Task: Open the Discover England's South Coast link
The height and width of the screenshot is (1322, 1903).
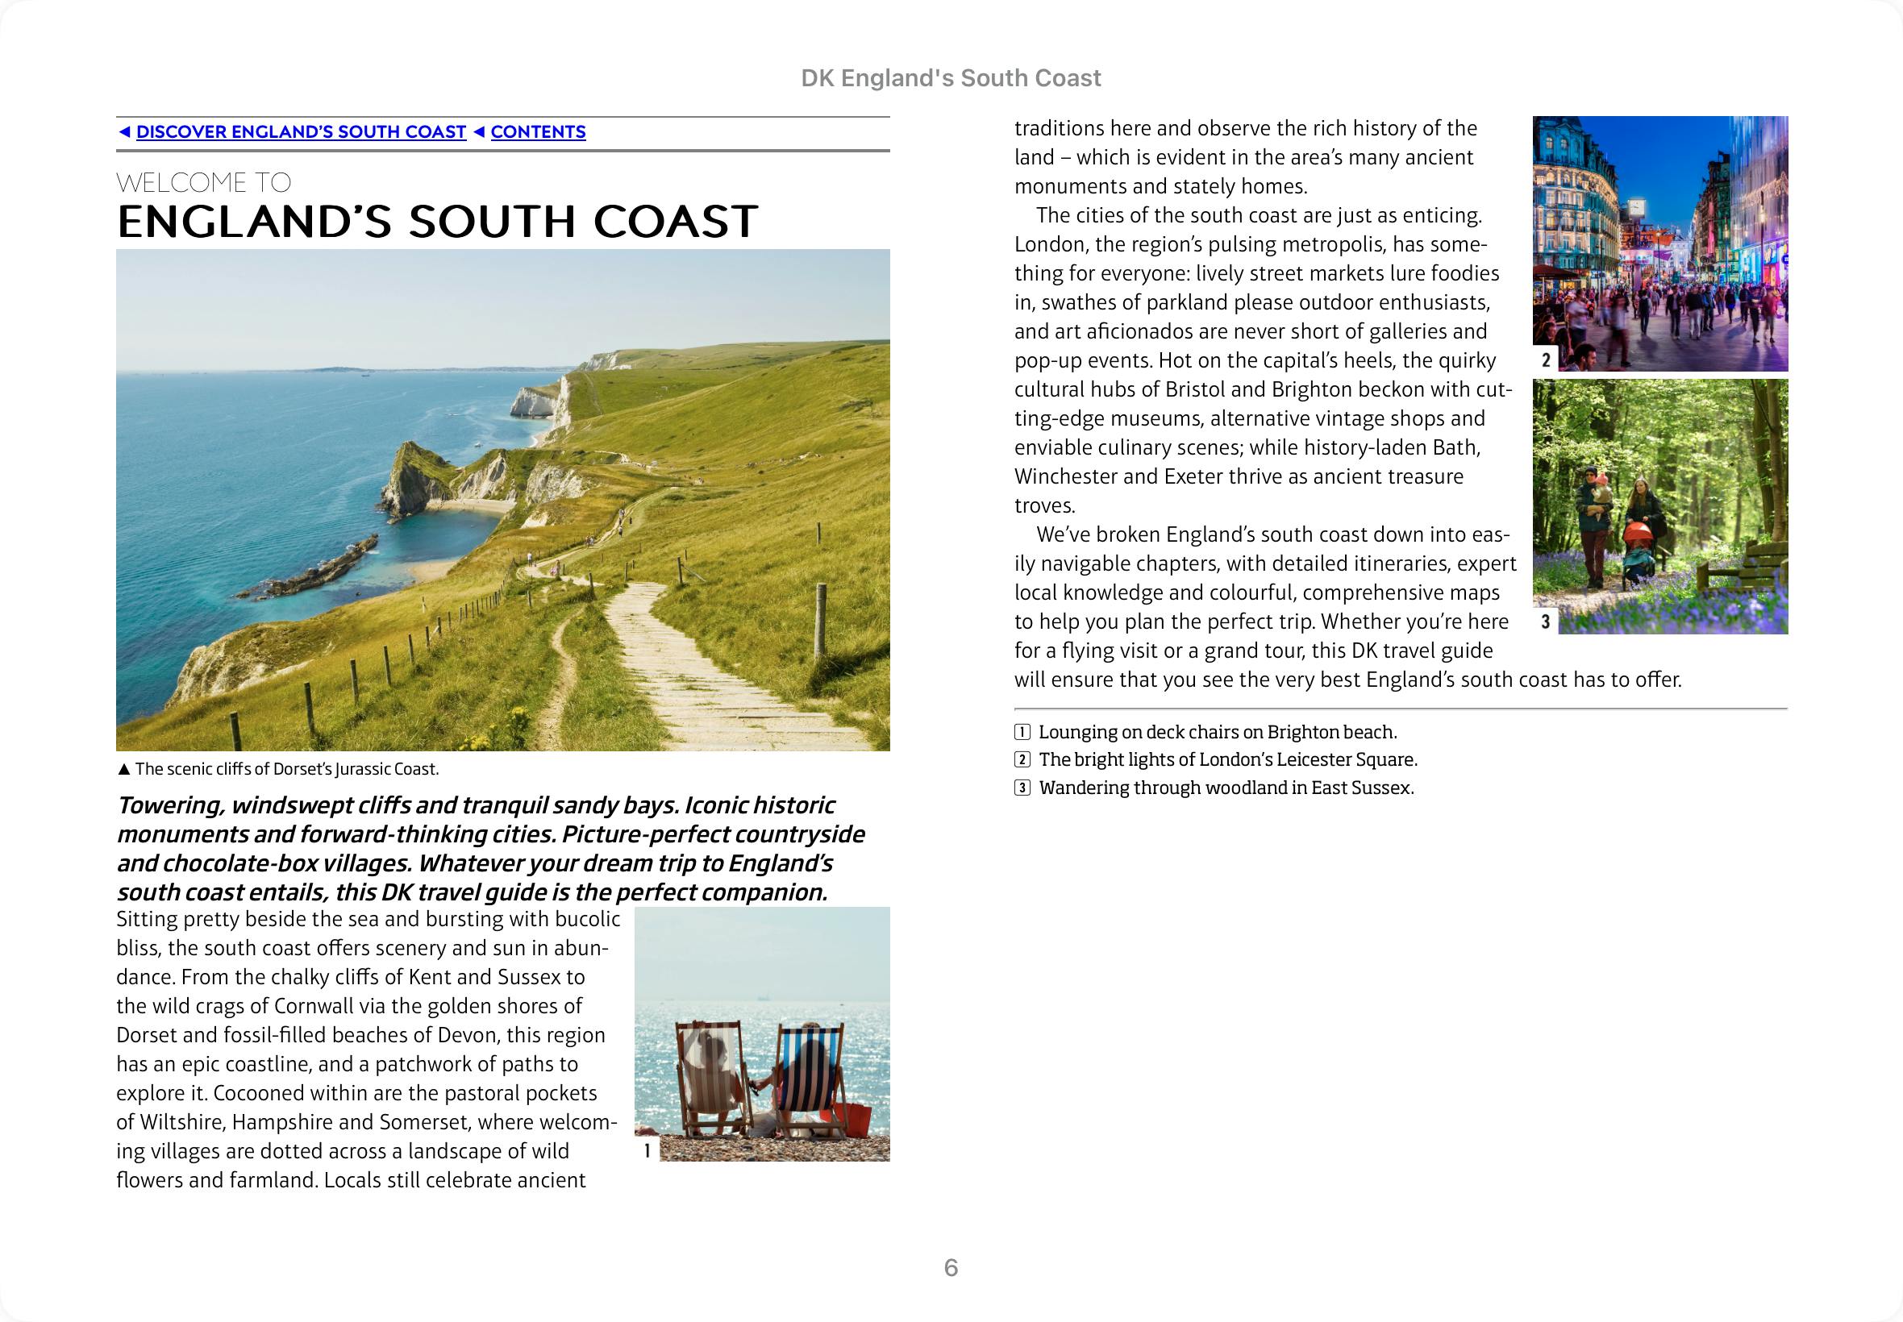Action: pos(301,131)
